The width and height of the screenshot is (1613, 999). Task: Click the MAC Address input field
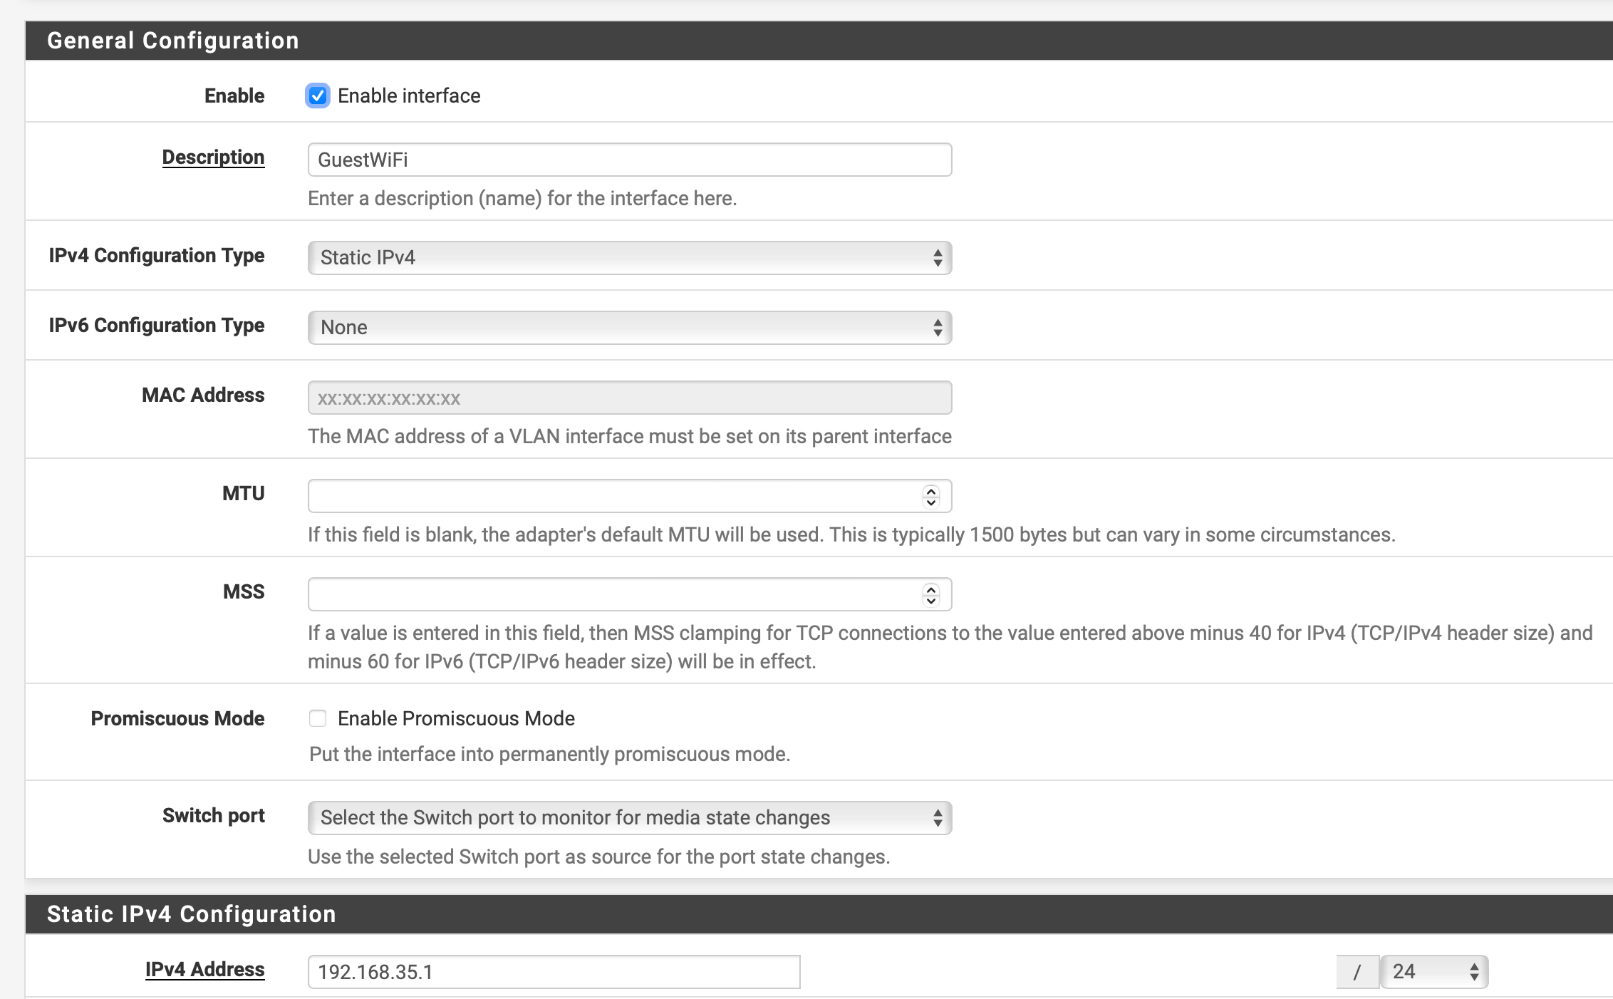tap(629, 398)
